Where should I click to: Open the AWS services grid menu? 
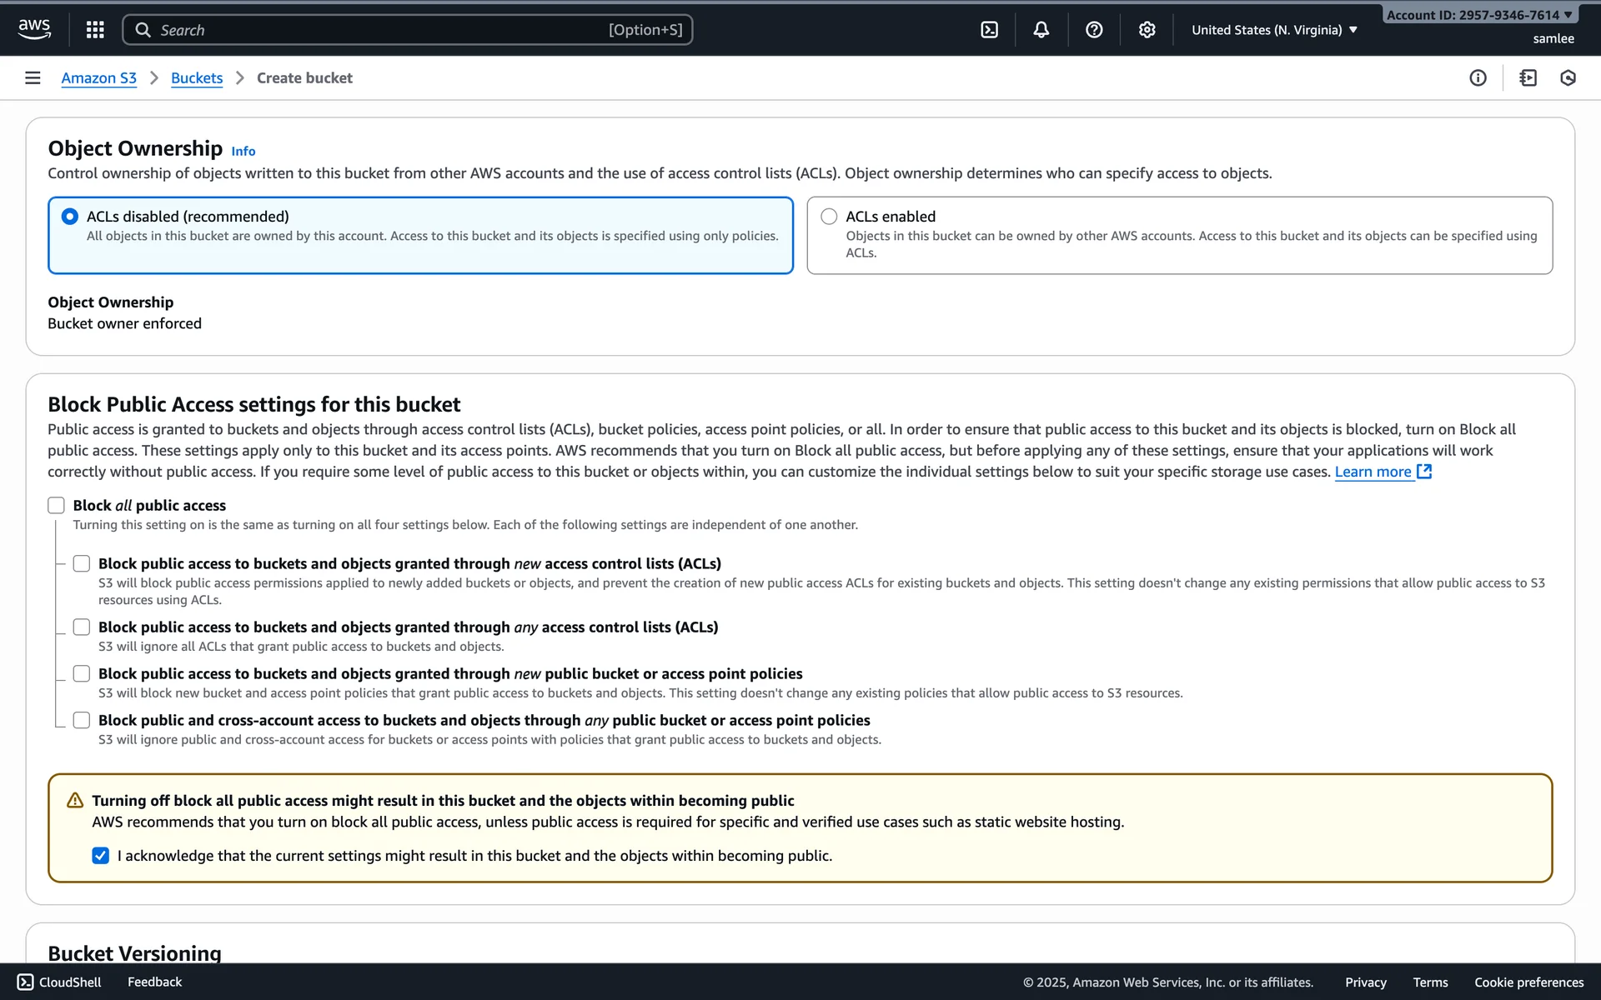pos(95,30)
